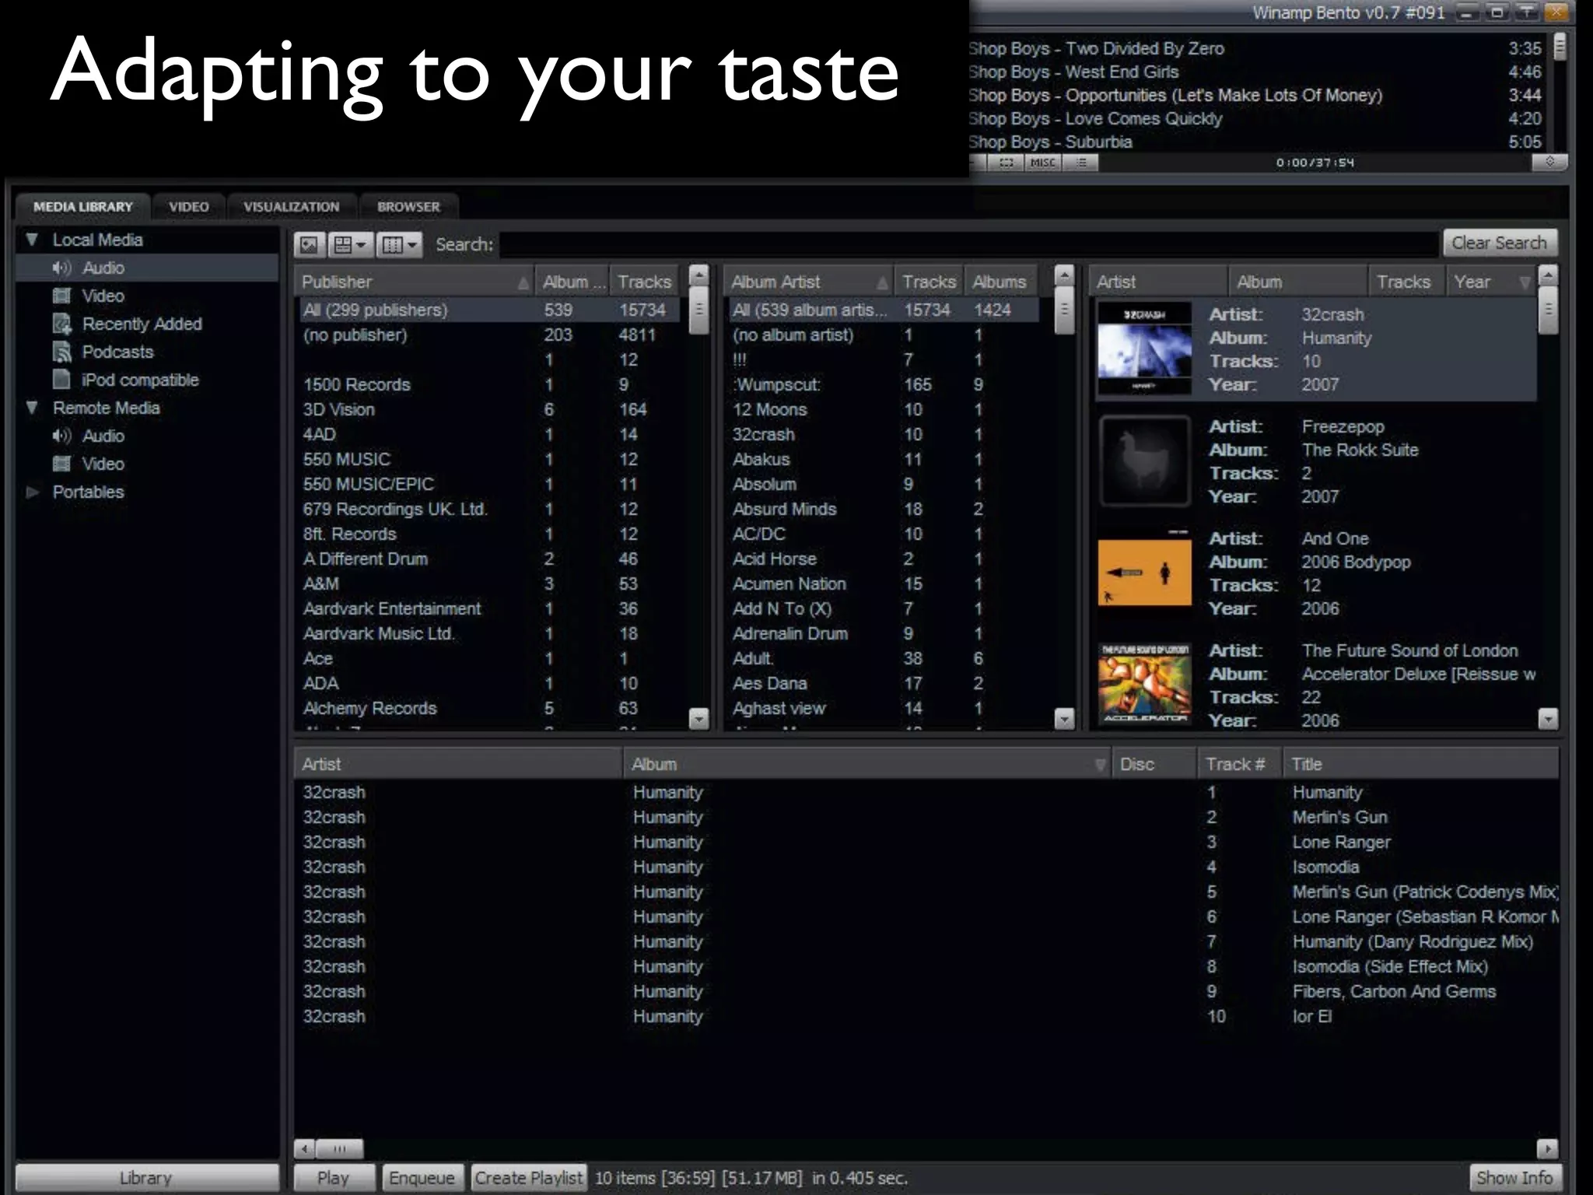Select Local Media Video icon
This screenshot has height=1195, width=1593.
click(x=61, y=296)
